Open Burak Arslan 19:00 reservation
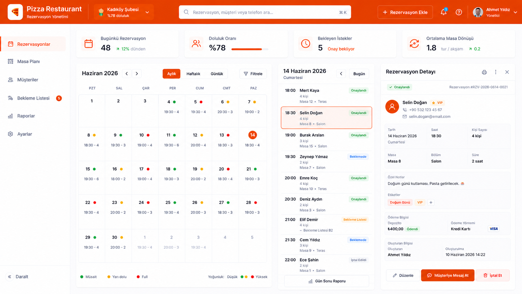 click(x=326, y=141)
